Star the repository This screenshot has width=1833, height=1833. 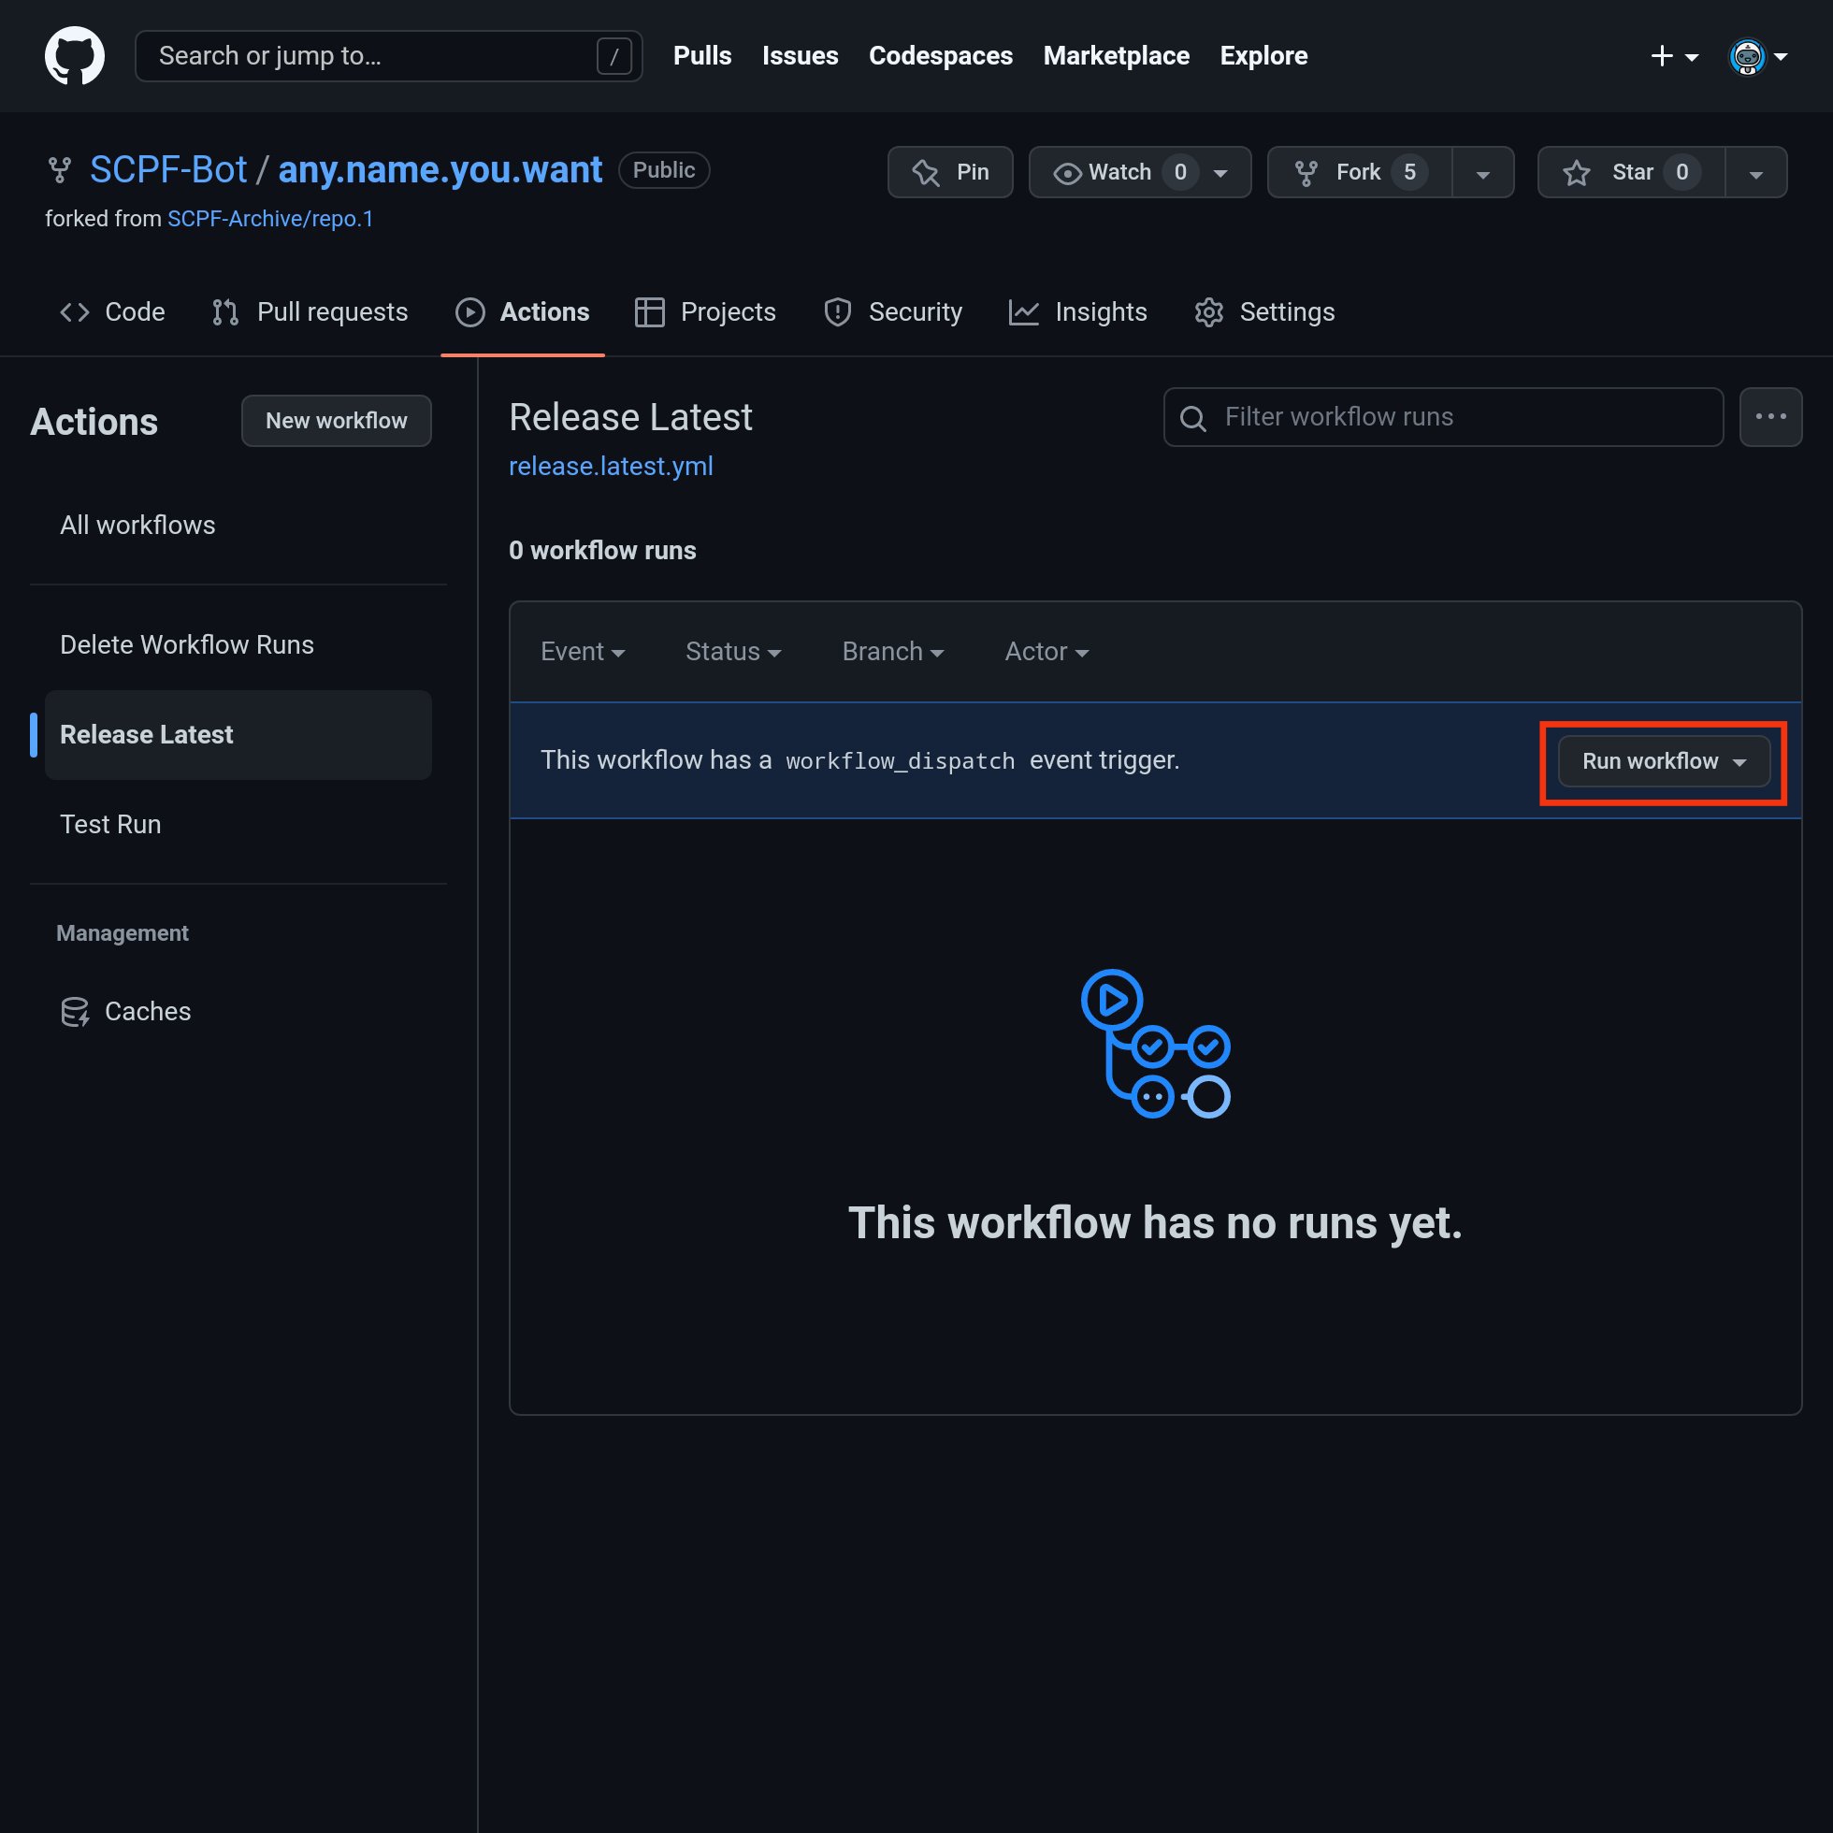(x=1630, y=172)
